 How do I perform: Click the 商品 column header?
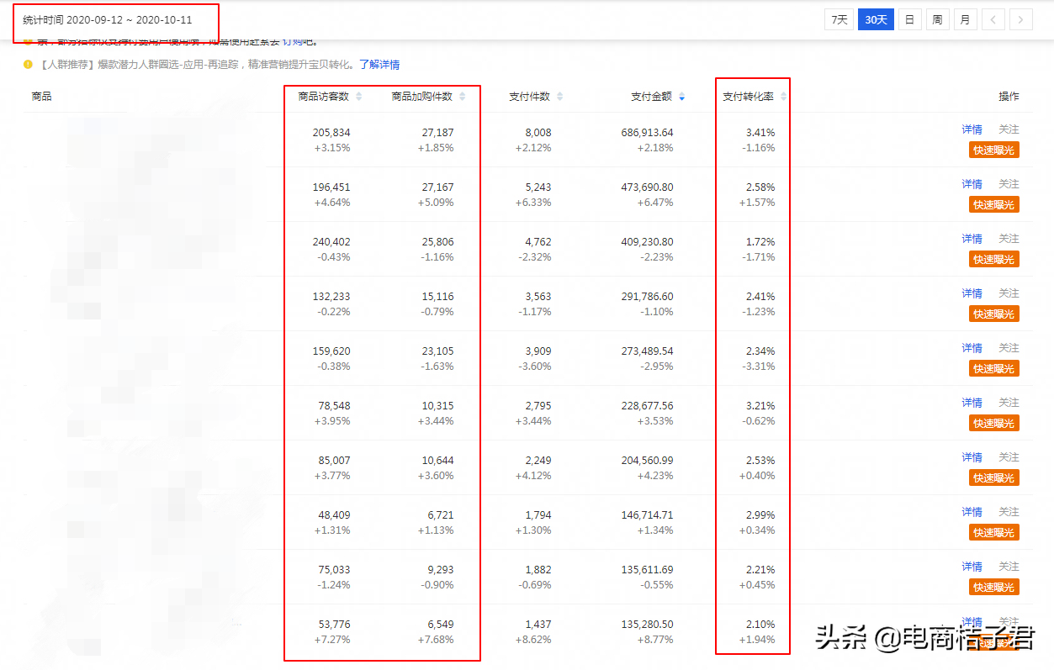click(x=42, y=97)
